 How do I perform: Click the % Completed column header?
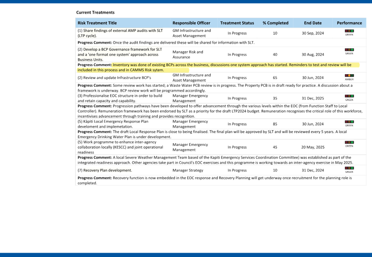[275, 23]
